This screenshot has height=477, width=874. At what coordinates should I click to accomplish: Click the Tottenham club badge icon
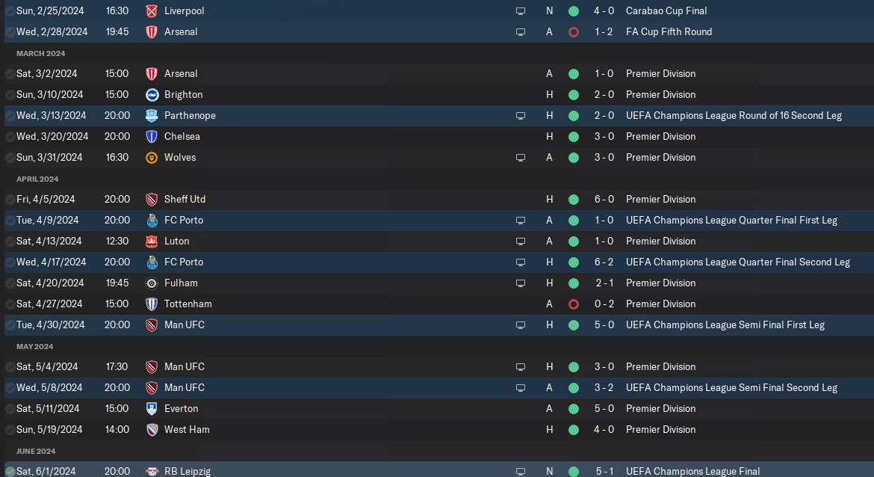pyautogui.click(x=152, y=304)
